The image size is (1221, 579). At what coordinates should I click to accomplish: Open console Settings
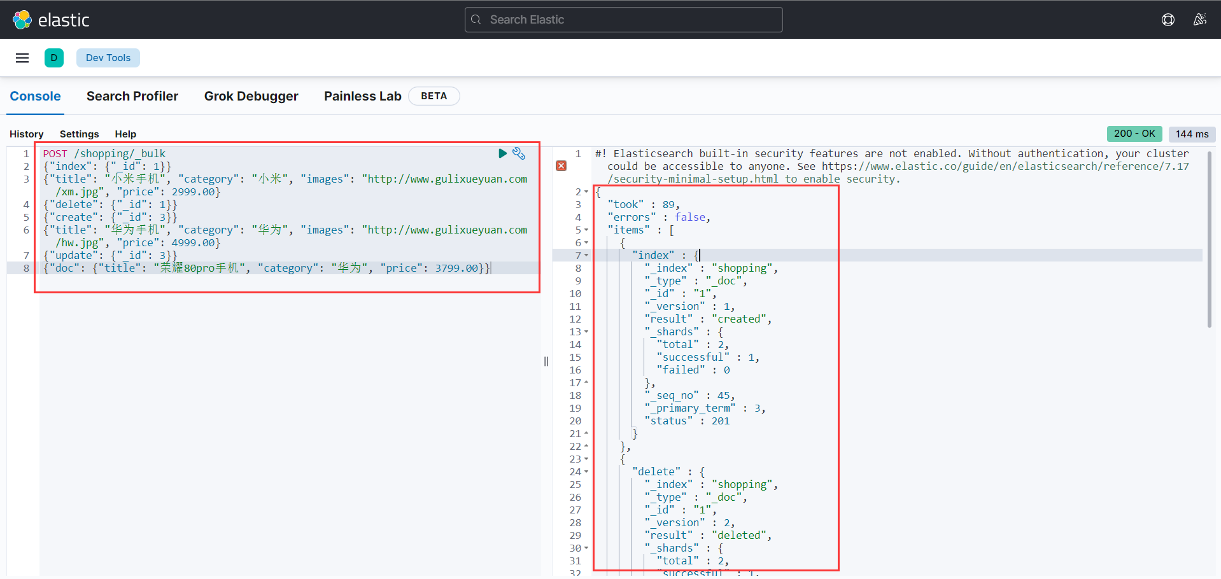[x=80, y=134]
